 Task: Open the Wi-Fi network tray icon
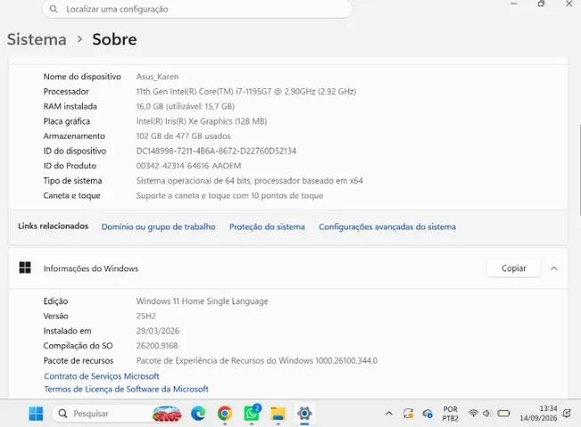coord(473,413)
